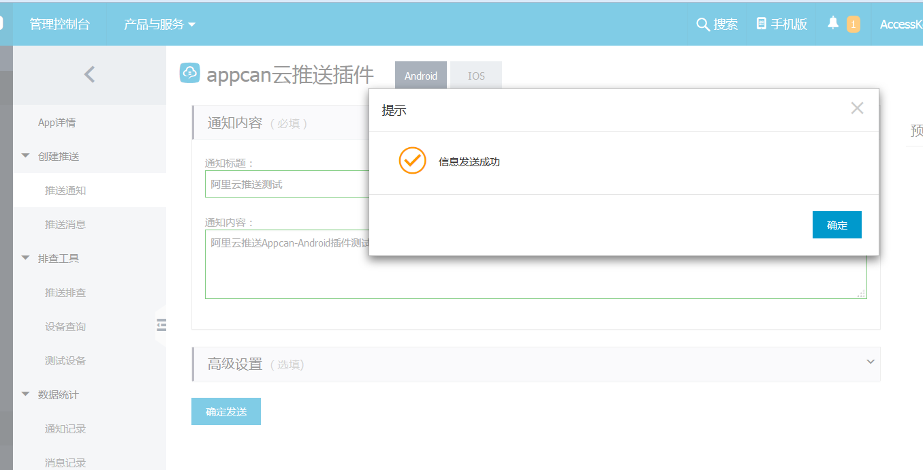Expand the 高级设置 section chevron

[870, 362]
